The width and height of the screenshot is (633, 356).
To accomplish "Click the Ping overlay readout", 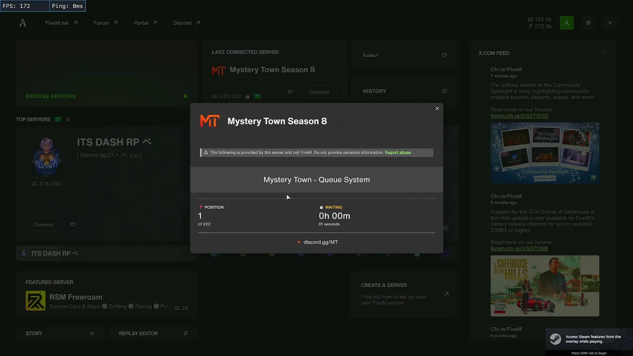I will point(67,6).
